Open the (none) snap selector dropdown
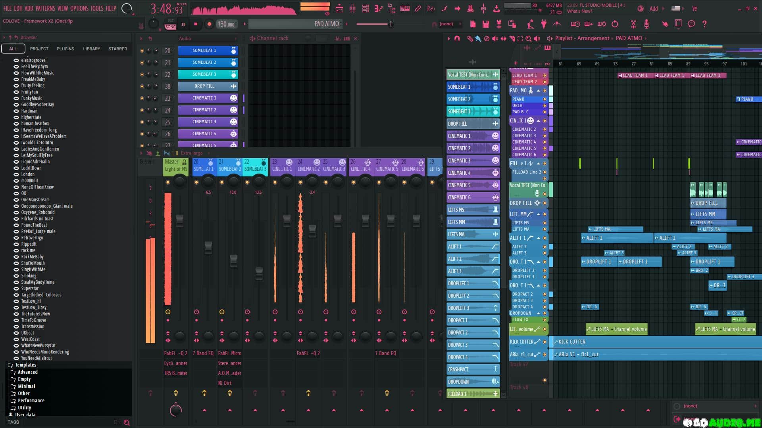 449,24
